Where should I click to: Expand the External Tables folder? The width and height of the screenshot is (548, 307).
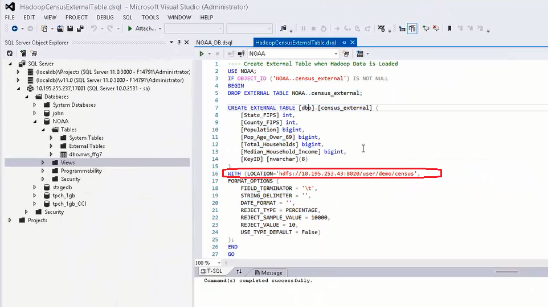[x=51, y=146]
